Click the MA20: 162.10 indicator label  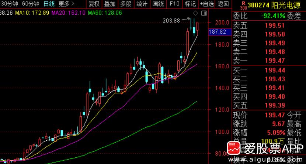point(69,13)
